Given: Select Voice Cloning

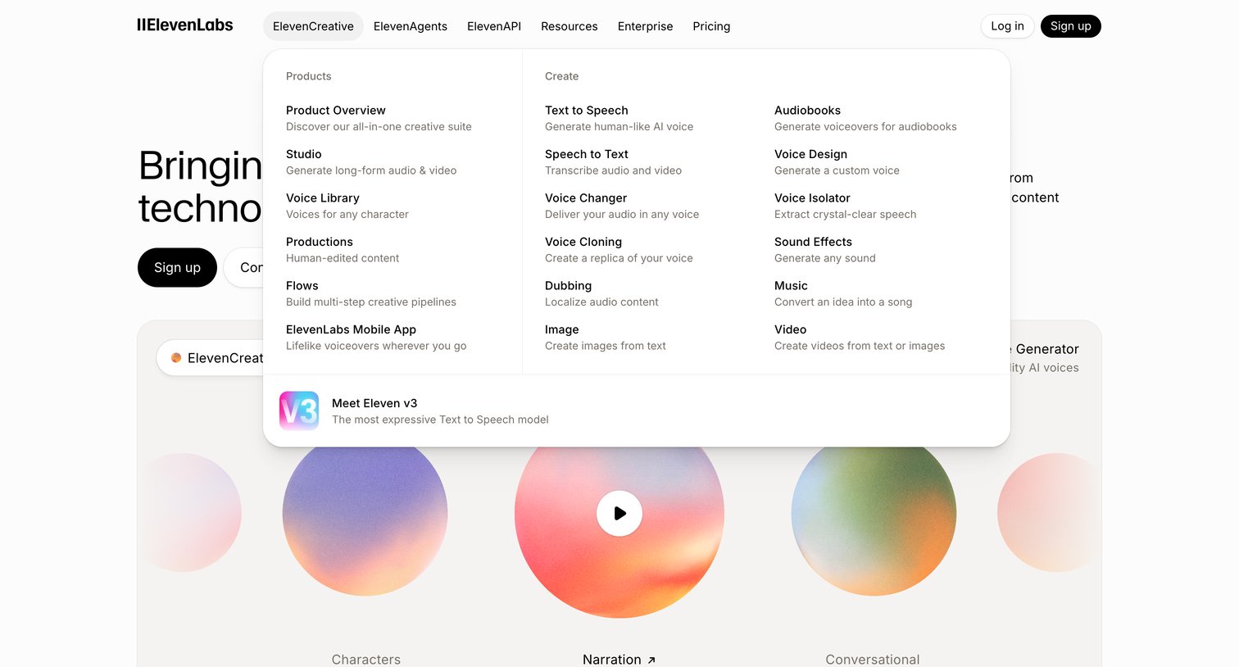Looking at the screenshot, I should (619, 250).
